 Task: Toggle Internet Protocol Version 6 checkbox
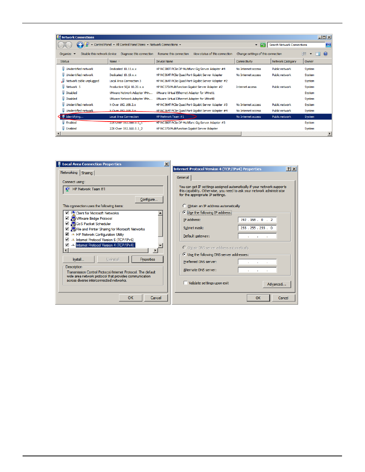pyautogui.click(x=67, y=240)
